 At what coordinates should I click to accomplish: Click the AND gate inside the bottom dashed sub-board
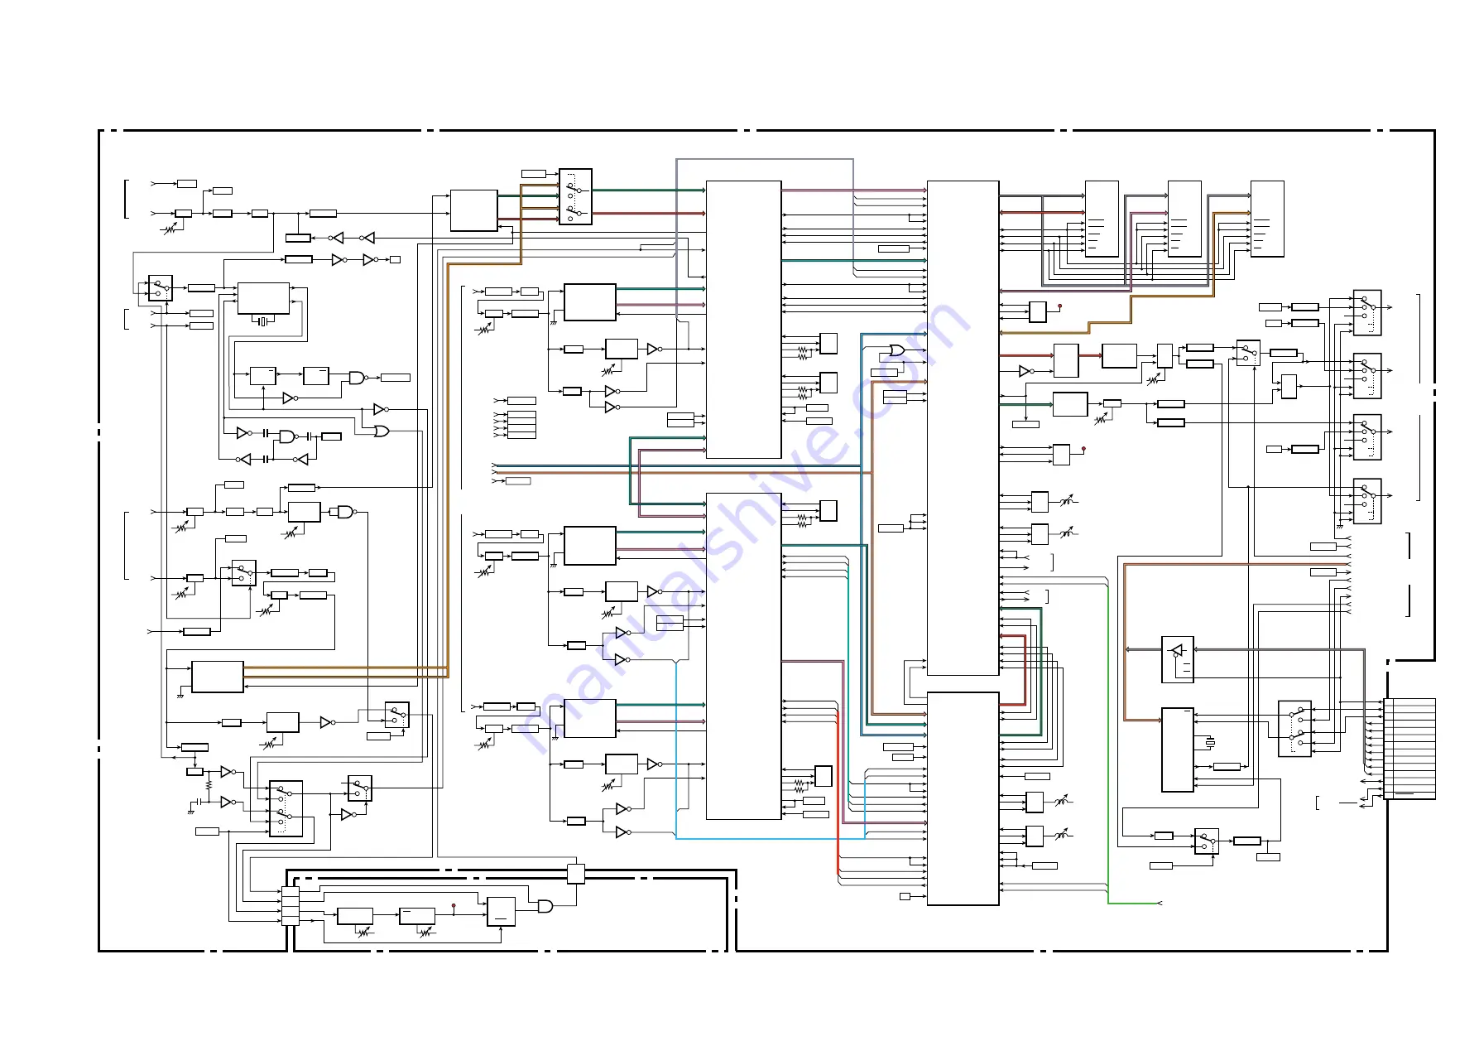(x=545, y=906)
